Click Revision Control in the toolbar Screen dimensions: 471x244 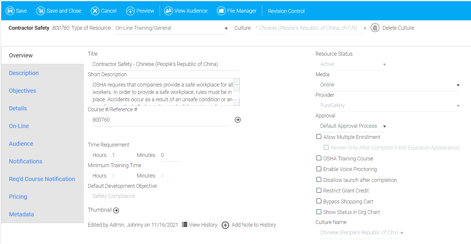(286, 11)
